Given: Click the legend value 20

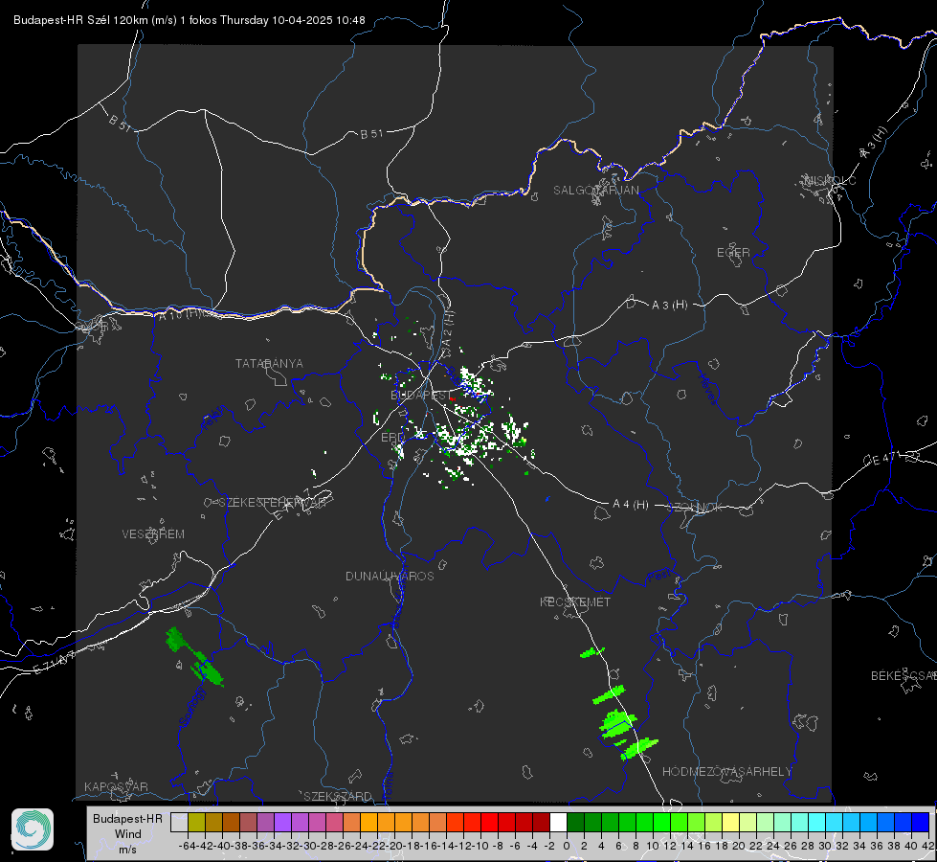Looking at the screenshot, I should [x=739, y=846].
